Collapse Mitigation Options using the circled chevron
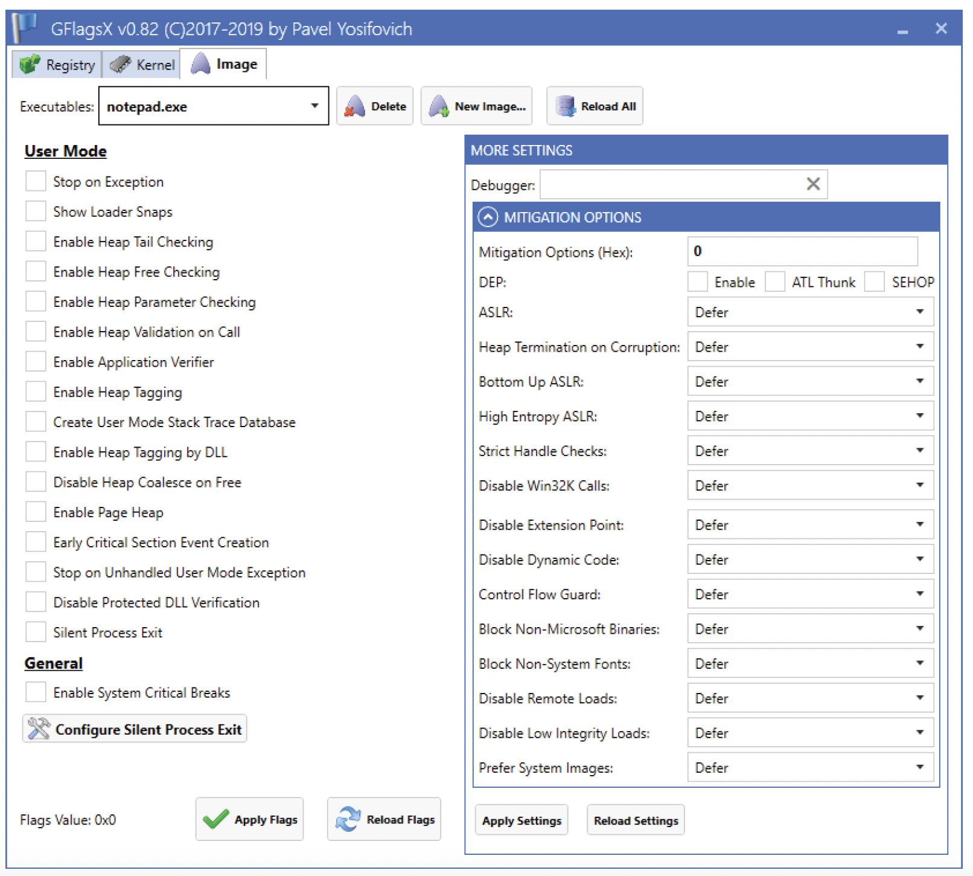973x876 pixels. click(x=488, y=217)
